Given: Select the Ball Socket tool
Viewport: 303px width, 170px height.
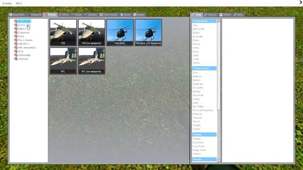Looking at the screenshot, I should pos(198,29).
